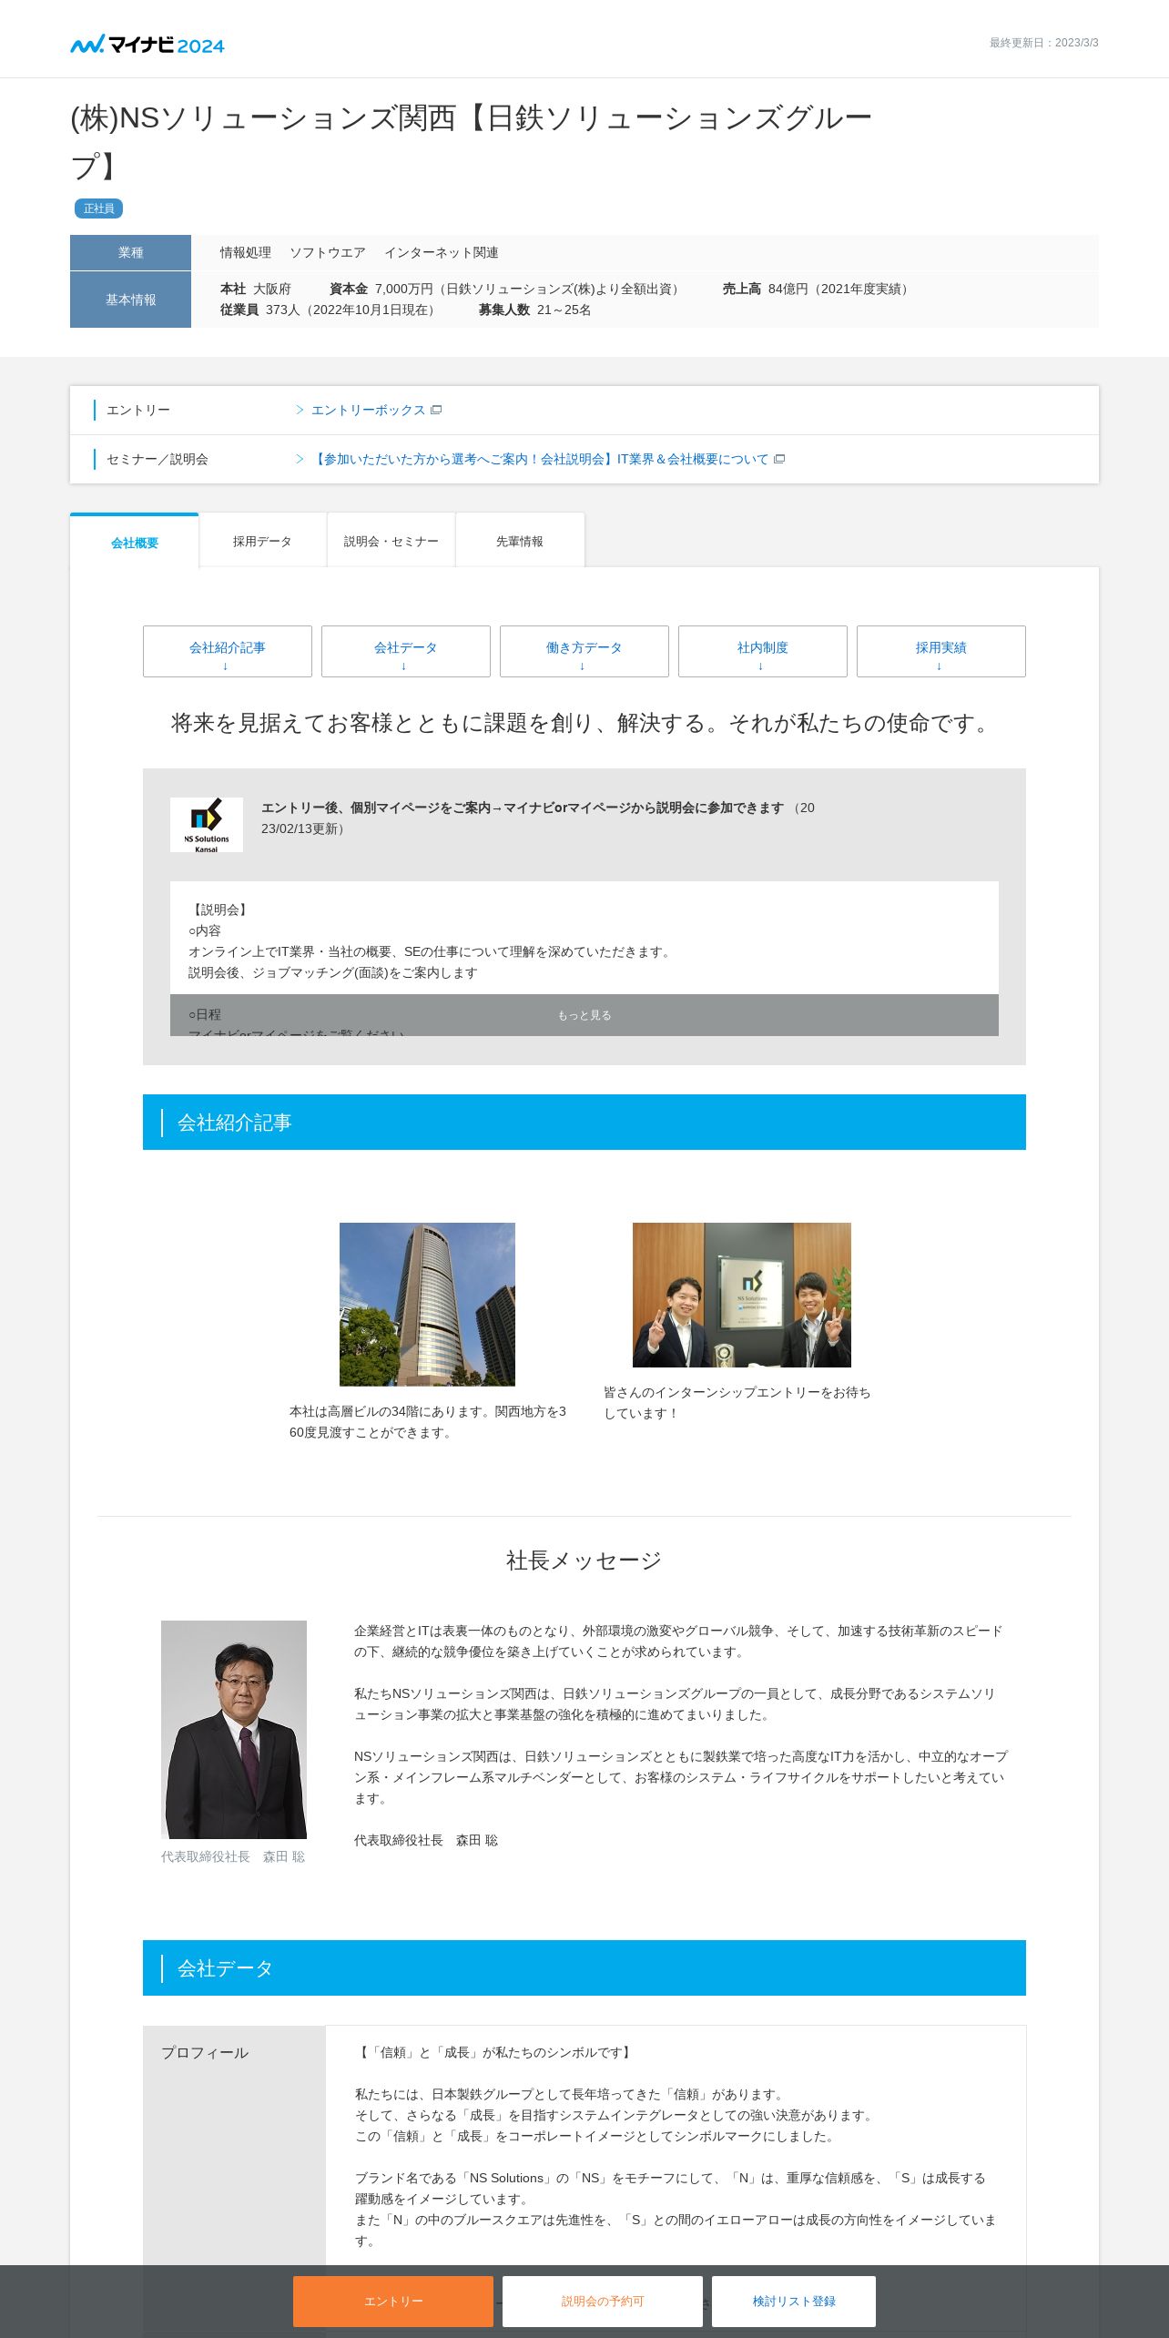Click the 会社データ blue section header
This screenshot has width=1169, height=2338.
(584, 1967)
